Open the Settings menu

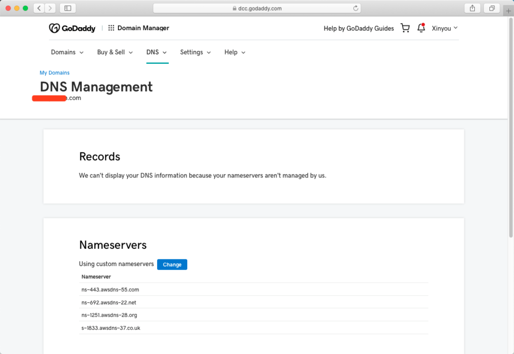(195, 52)
